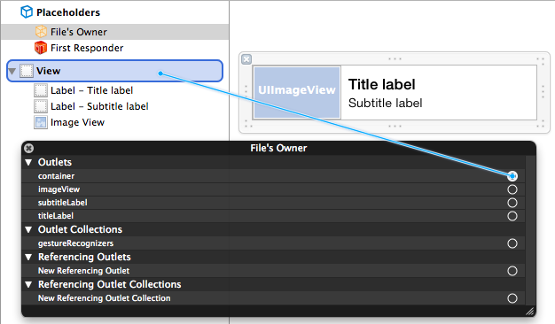Click the UIImageView placeholder on canvas
This screenshot has width=555, height=324.
[297, 92]
